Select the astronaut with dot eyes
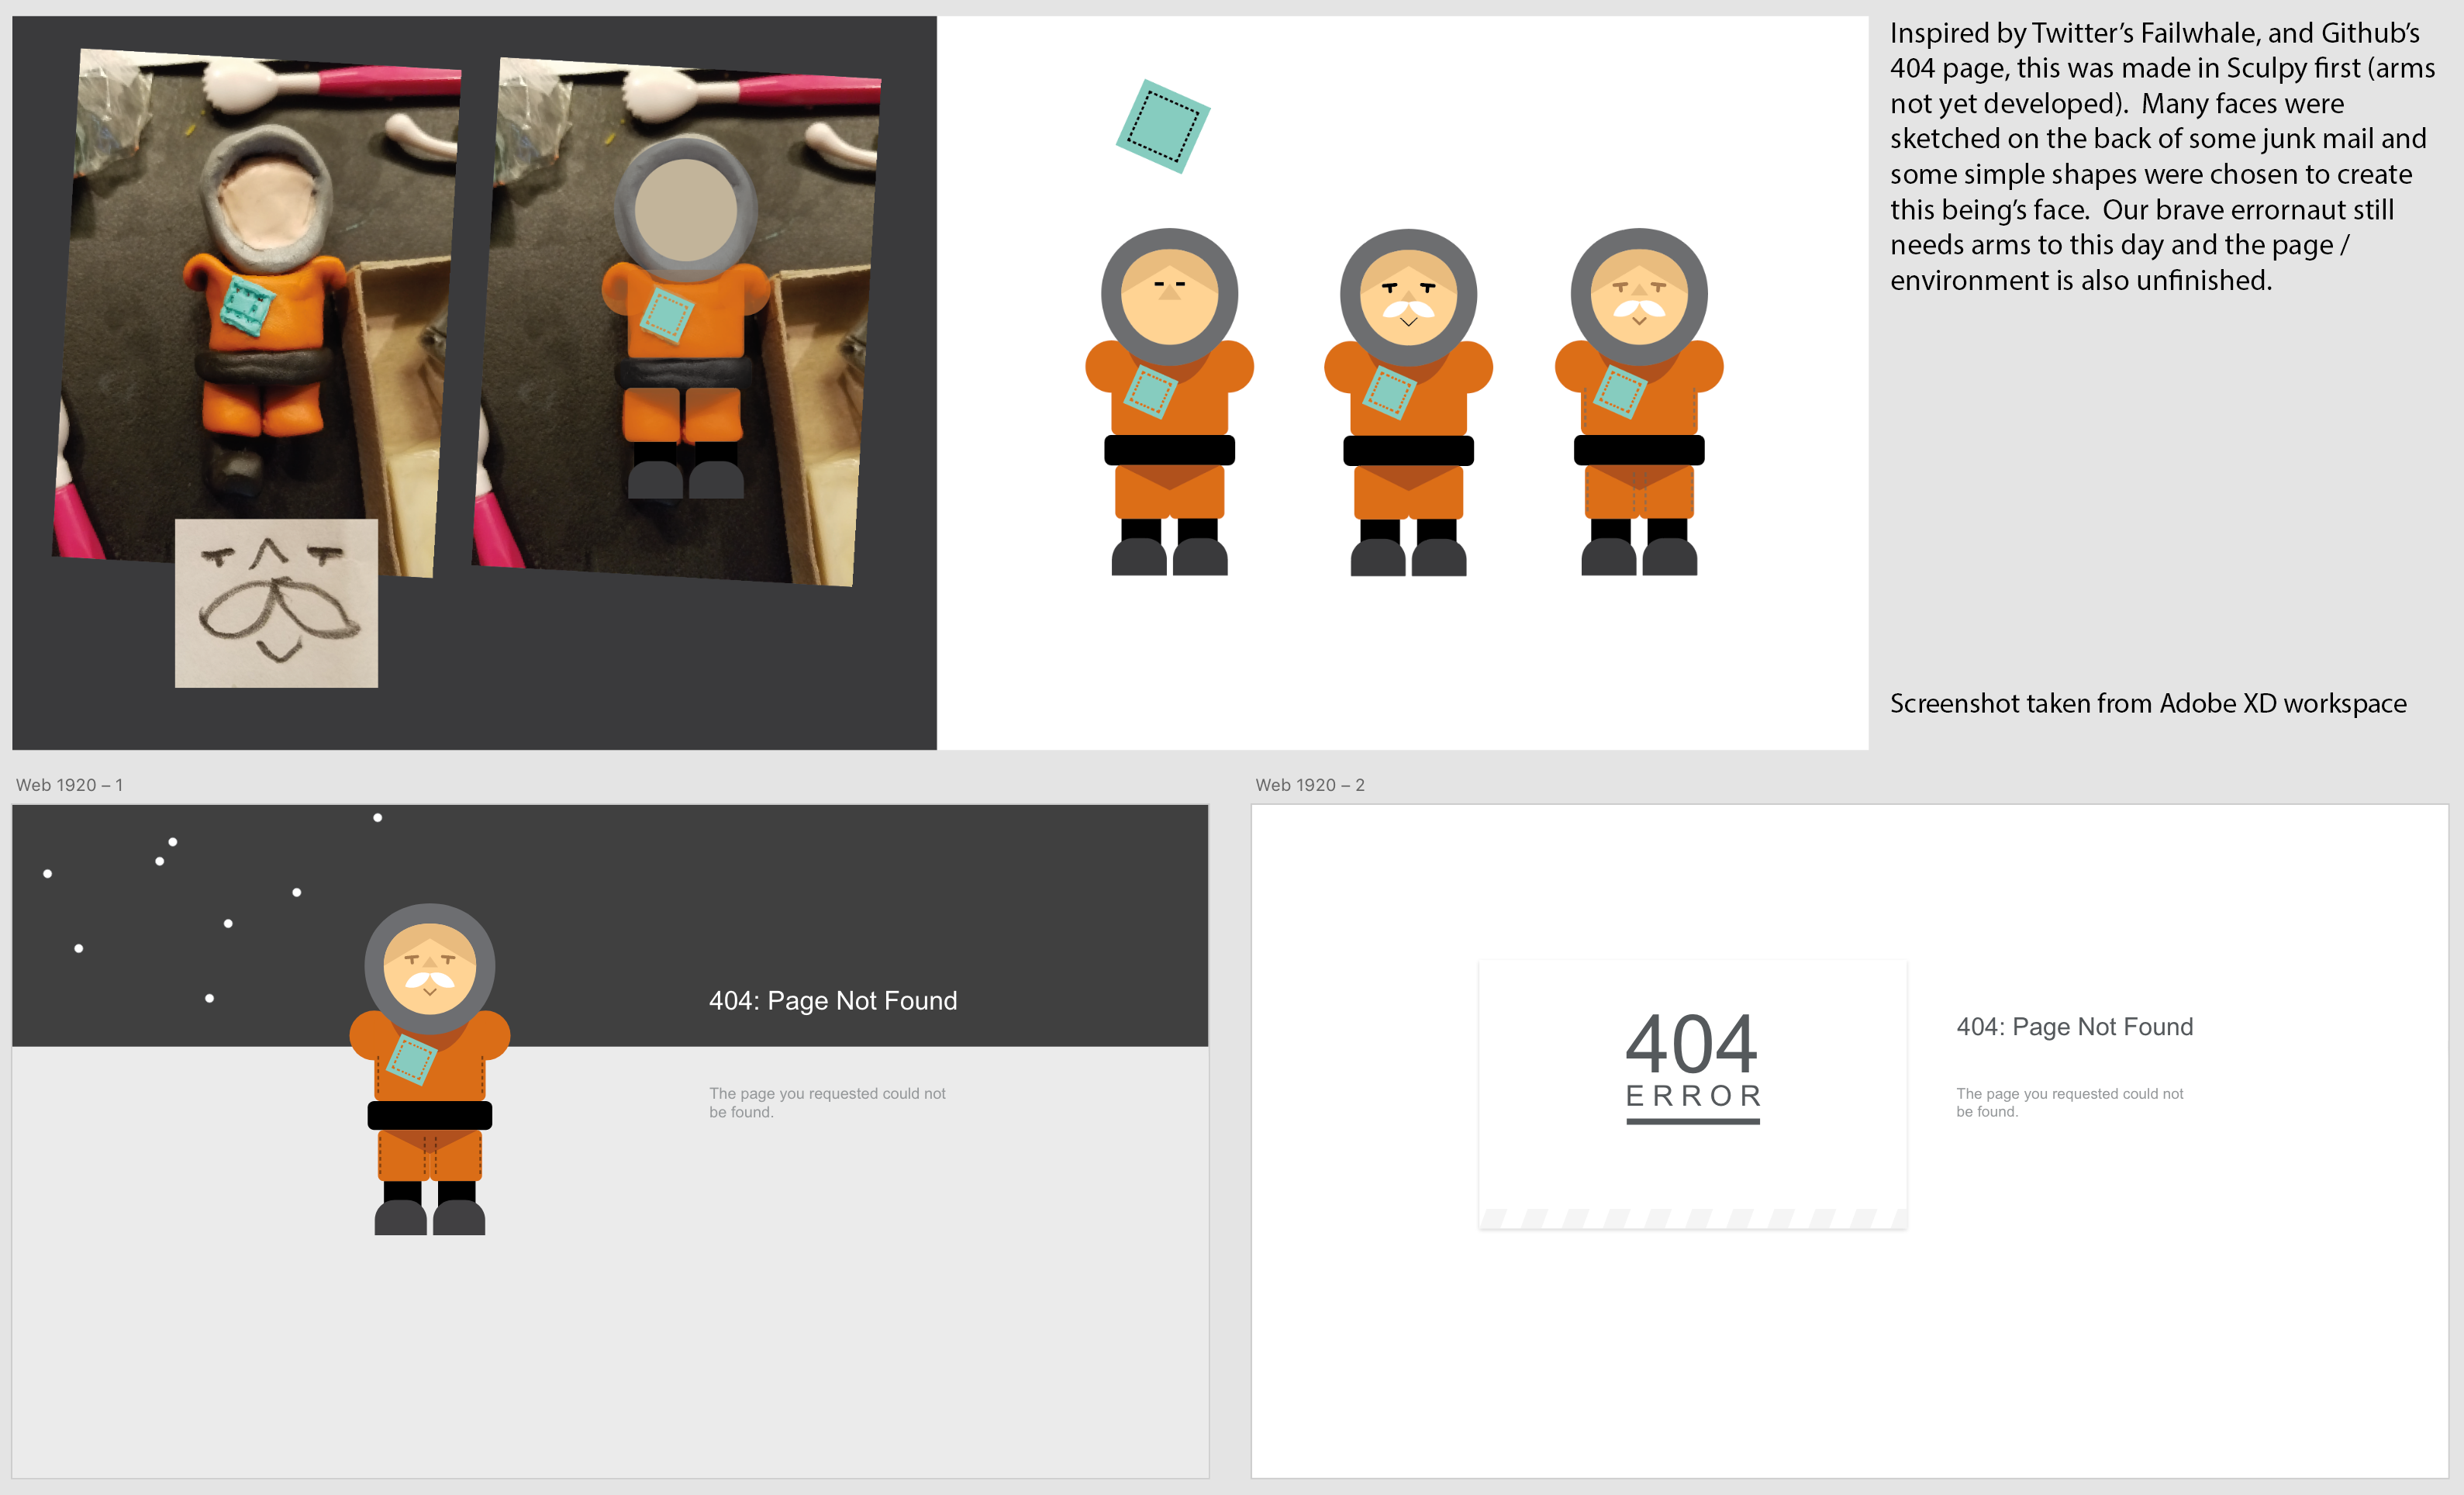Image resolution: width=2464 pixels, height=1495 pixels. coord(1169,400)
